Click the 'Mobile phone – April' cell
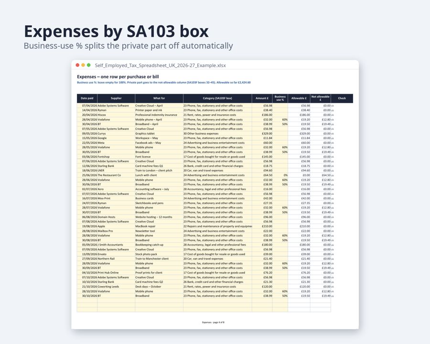The height and width of the screenshot is (344, 430). click(159, 119)
